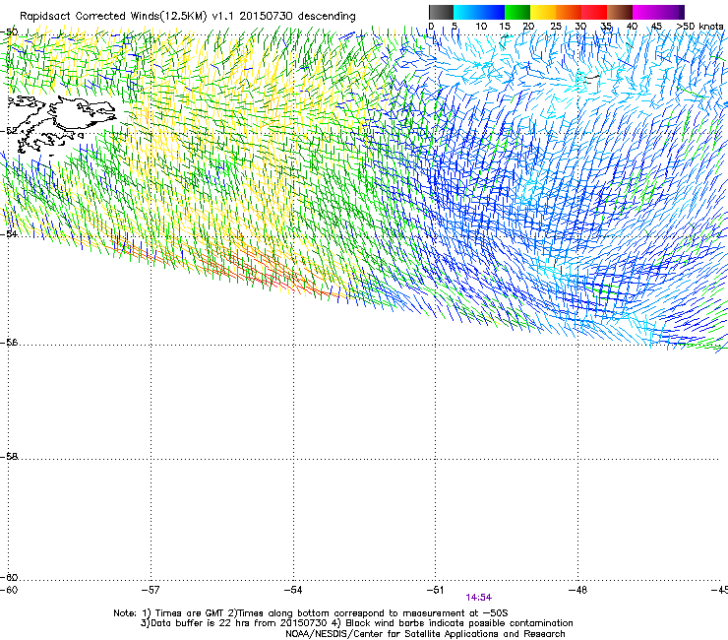Click the orange 25-30 knots legend segment

point(569,12)
